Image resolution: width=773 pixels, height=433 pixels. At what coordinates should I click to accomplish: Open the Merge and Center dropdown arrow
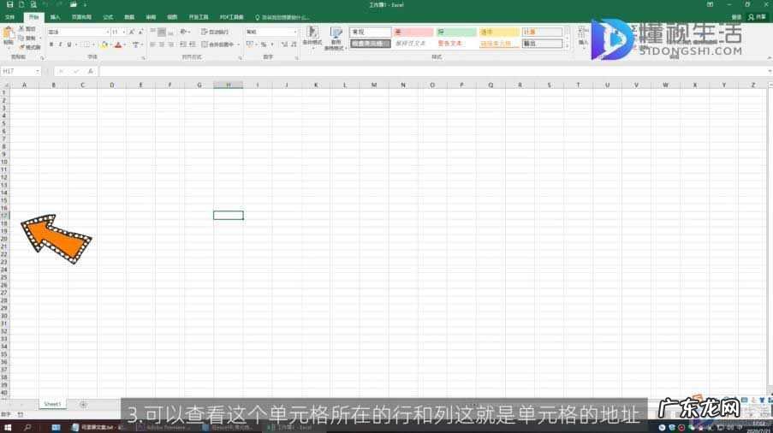[x=239, y=44]
